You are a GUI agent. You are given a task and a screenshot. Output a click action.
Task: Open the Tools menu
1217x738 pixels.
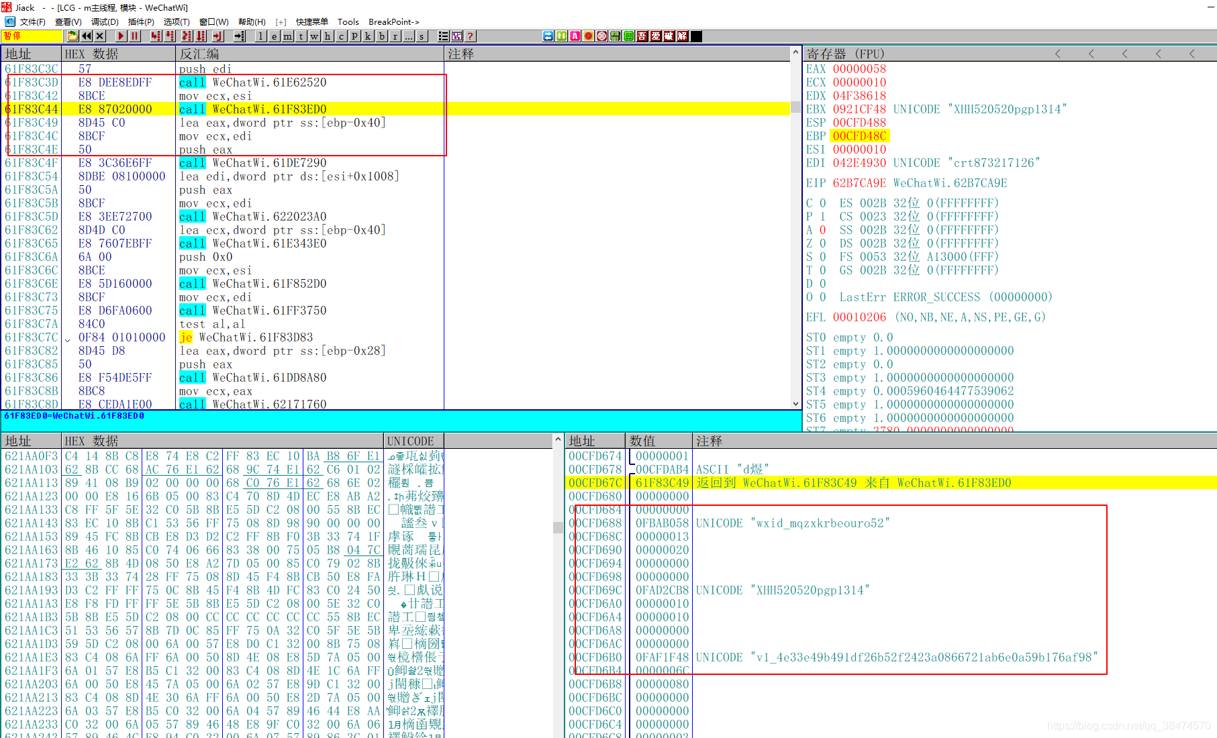[x=348, y=22]
